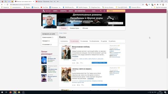View the author's profile photo
The width and height of the screenshot is (168, 94).
50,21
